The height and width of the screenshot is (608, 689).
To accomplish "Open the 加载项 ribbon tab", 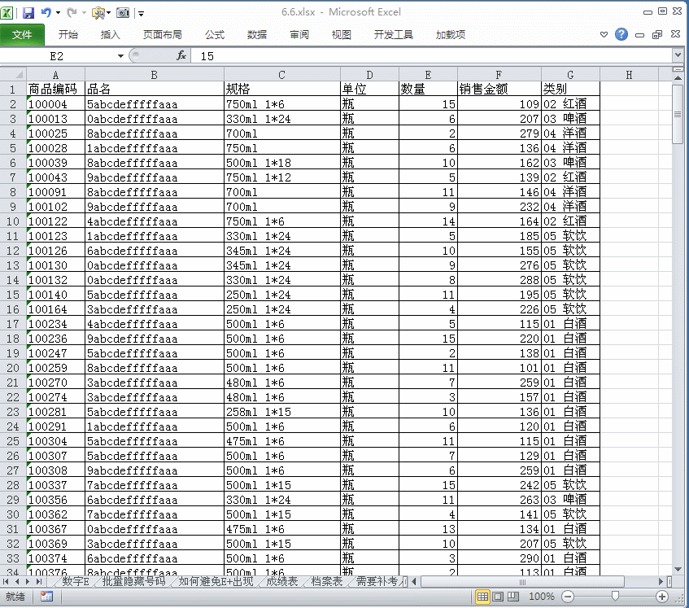I will pos(451,35).
